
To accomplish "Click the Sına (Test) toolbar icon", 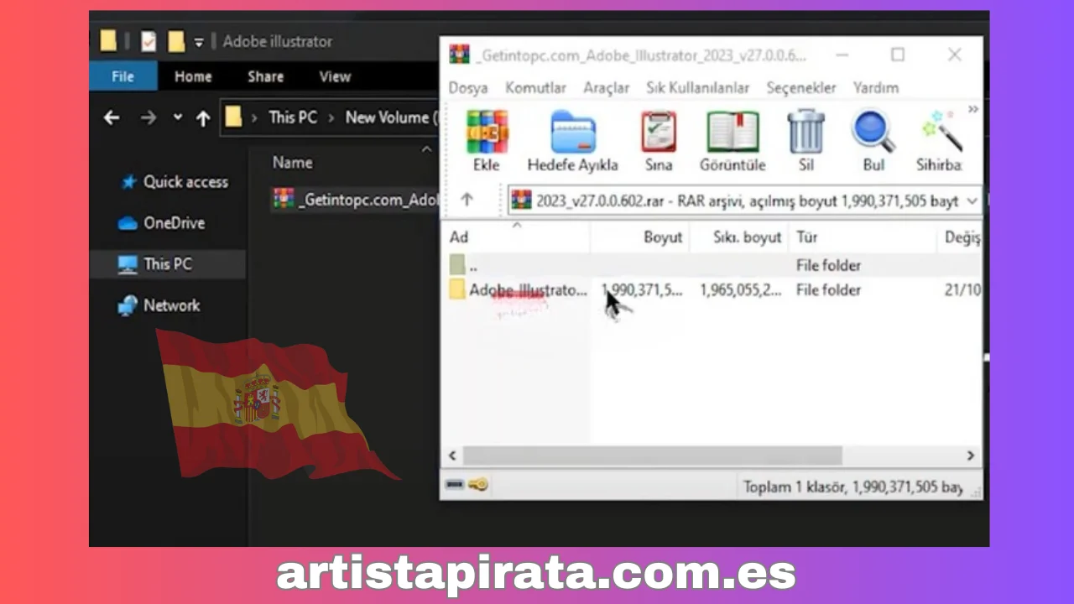I will [659, 141].
